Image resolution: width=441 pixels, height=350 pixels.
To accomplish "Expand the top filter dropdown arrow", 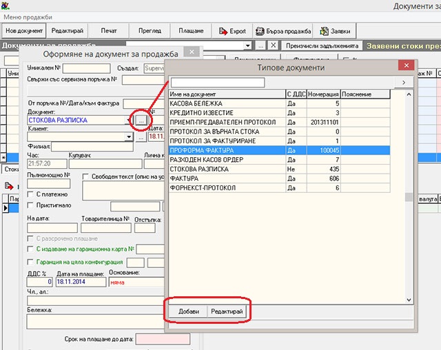I will point(247,45).
